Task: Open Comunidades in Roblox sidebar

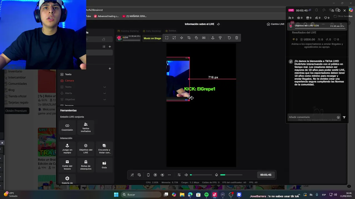Action: [x=17, y=84]
